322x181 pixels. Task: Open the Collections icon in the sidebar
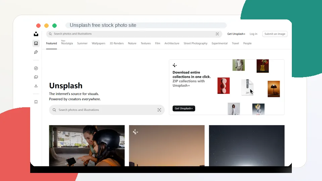pyautogui.click(x=36, y=77)
